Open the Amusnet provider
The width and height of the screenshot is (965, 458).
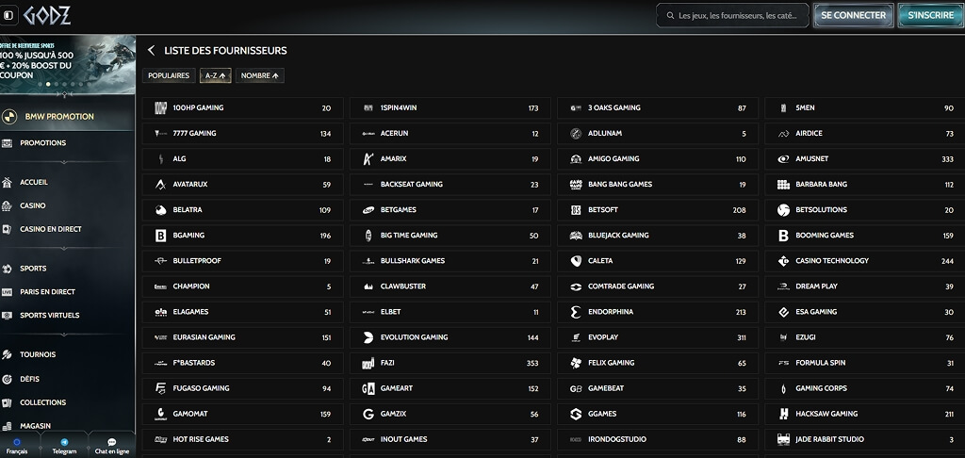pos(865,159)
